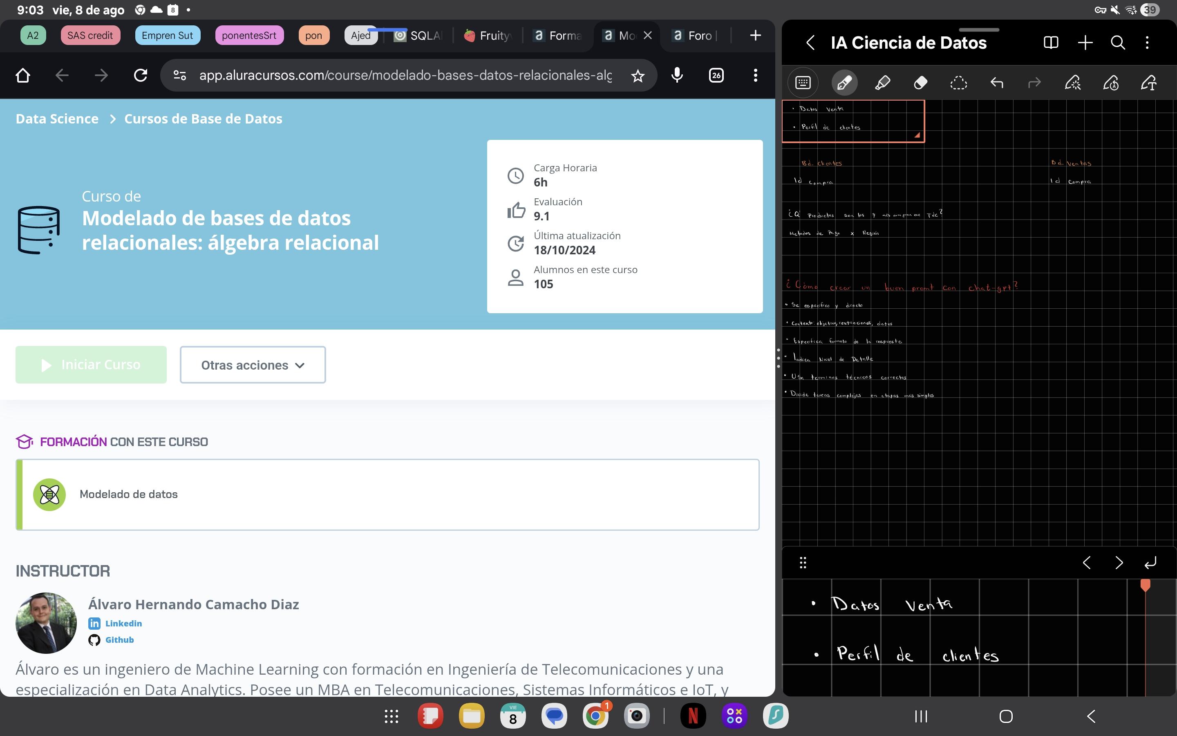Viewport: 1177px width, 736px height.
Task: Select the Lasso selection tool
Action: [958, 83]
